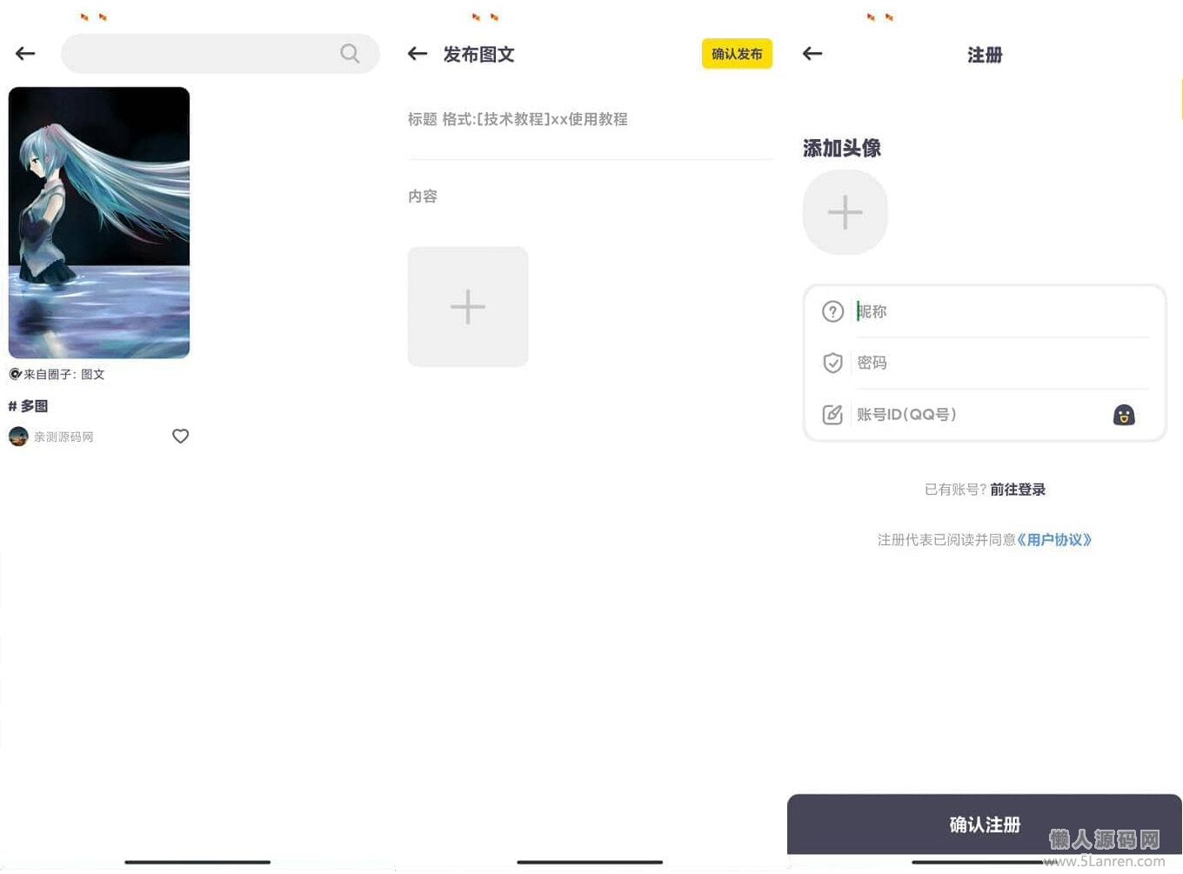This screenshot has height=874, width=1183.
Task: Open the 亲测源码网 author name
Action: [x=63, y=437]
